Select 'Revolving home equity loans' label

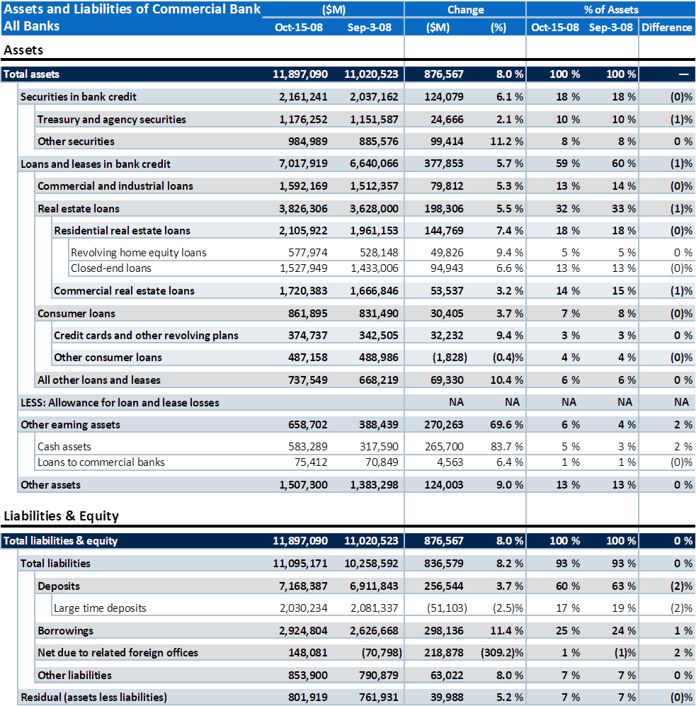(139, 253)
